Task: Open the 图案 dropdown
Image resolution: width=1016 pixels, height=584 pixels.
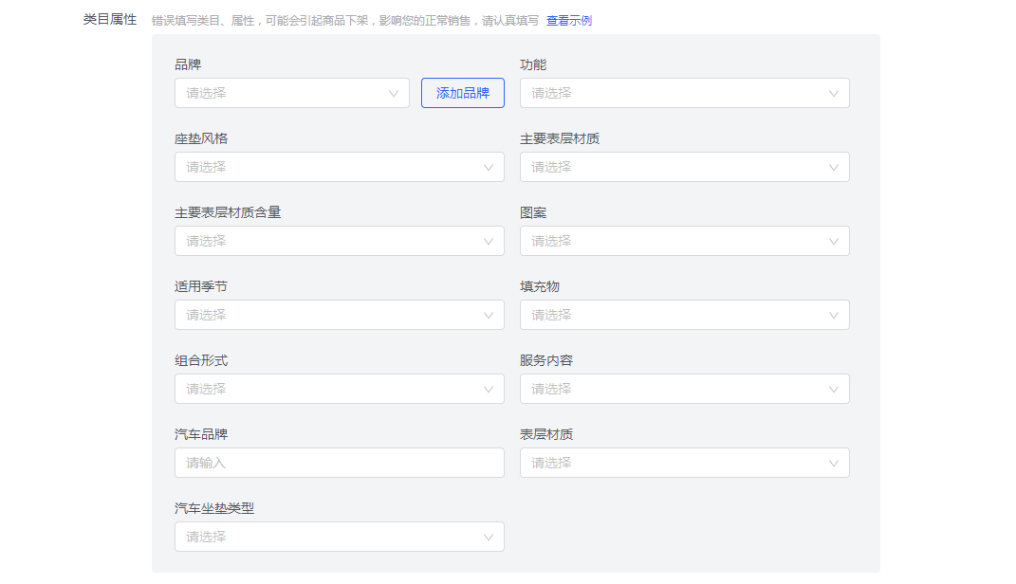Action: (x=674, y=241)
